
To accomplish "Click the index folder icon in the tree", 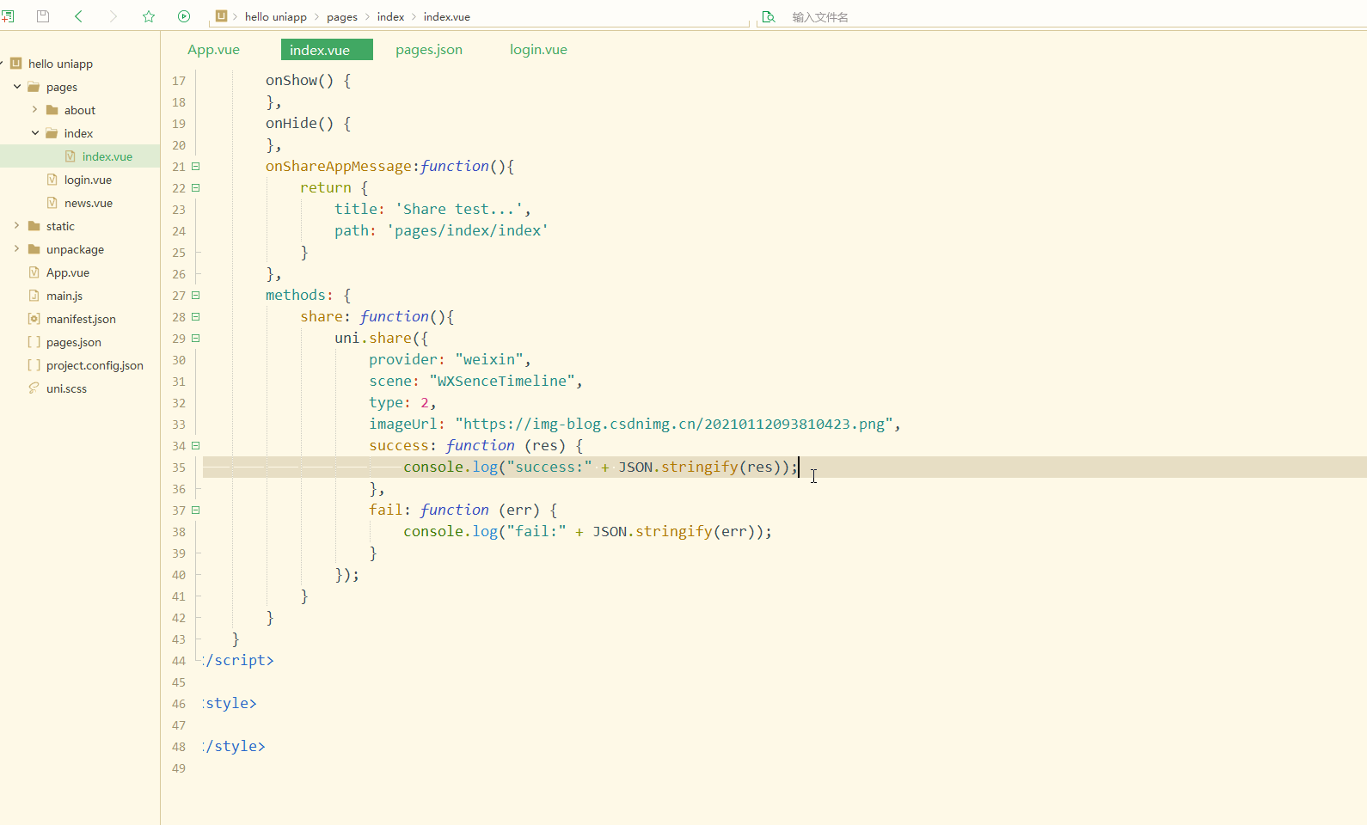I will click(x=52, y=133).
